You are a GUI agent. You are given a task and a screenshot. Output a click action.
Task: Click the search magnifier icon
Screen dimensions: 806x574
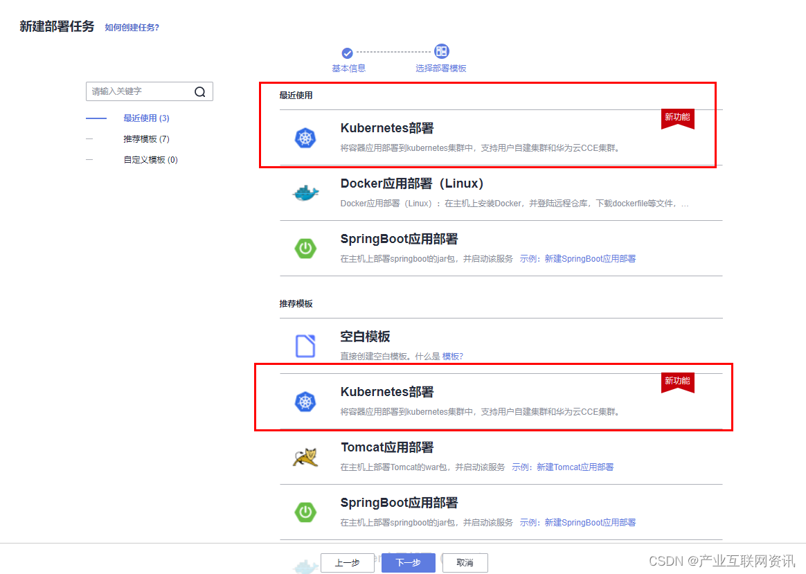(x=200, y=92)
